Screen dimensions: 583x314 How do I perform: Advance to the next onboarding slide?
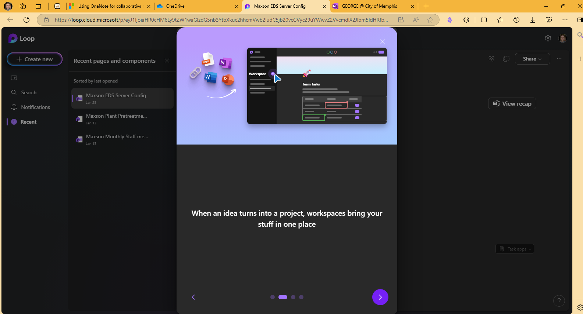(380, 297)
